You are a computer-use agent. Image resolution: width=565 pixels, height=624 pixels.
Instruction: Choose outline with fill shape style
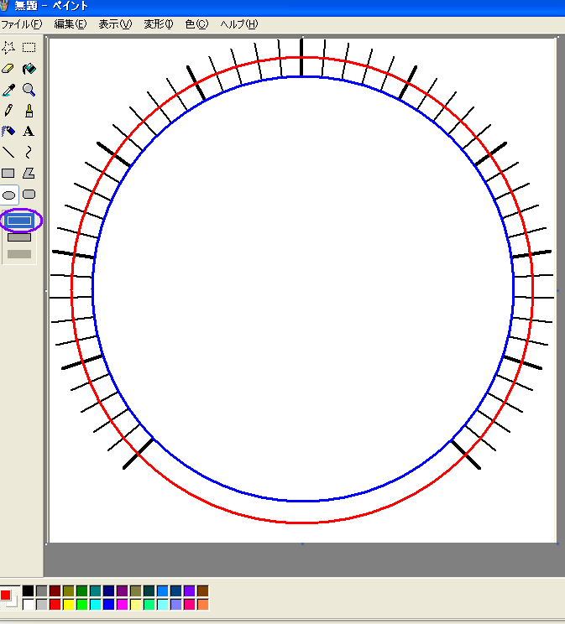coord(19,237)
